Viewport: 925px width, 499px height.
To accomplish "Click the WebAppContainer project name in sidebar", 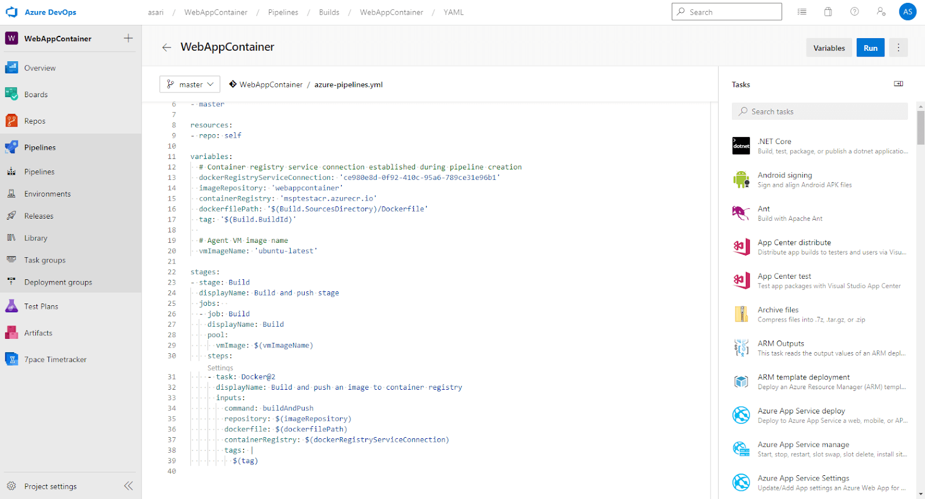I will point(58,39).
